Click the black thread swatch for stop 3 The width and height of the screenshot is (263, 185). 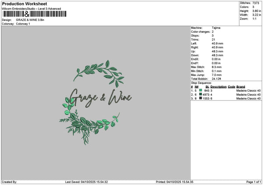200,98
